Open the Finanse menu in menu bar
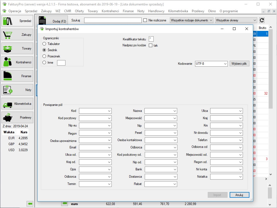 (x=128, y=11)
